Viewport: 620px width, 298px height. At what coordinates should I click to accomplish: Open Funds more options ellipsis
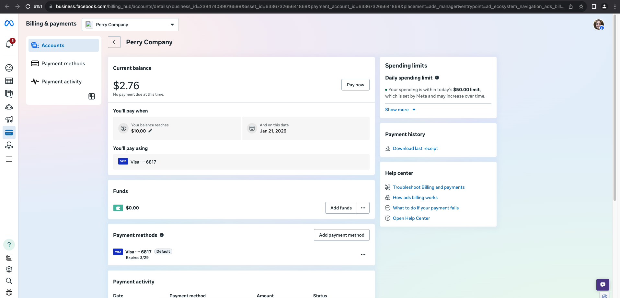click(x=363, y=208)
